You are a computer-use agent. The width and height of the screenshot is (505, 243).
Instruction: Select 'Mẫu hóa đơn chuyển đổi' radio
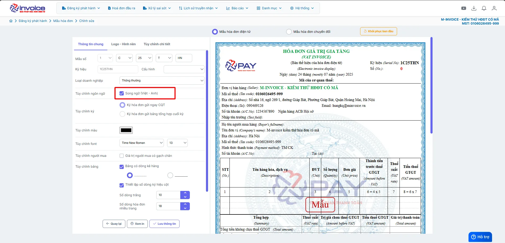pos(289,32)
